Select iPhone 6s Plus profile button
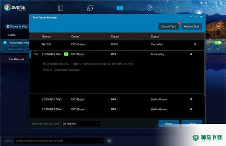This screenshot has height=146, width=226. coord(17,26)
